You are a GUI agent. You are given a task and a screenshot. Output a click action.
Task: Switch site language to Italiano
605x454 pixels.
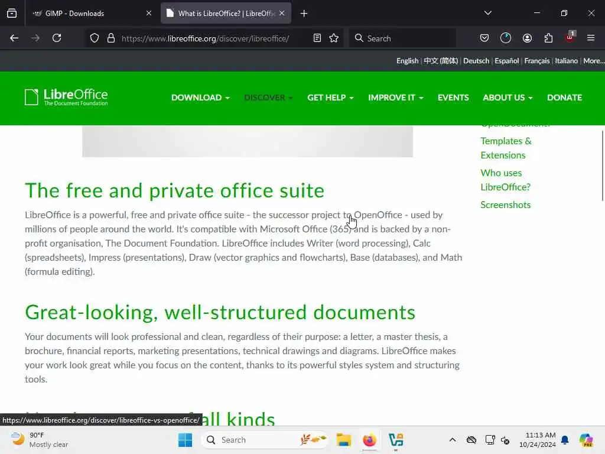(566, 61)
